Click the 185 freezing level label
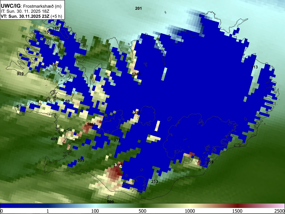 [55, 29]
